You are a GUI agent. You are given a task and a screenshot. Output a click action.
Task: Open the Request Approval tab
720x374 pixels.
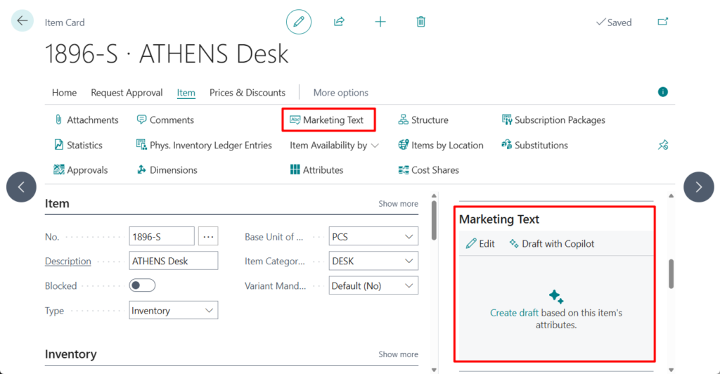[x=127, y=93]
